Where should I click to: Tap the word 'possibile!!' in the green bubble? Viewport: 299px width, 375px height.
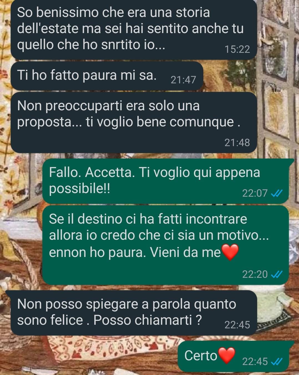pos(80,189)
